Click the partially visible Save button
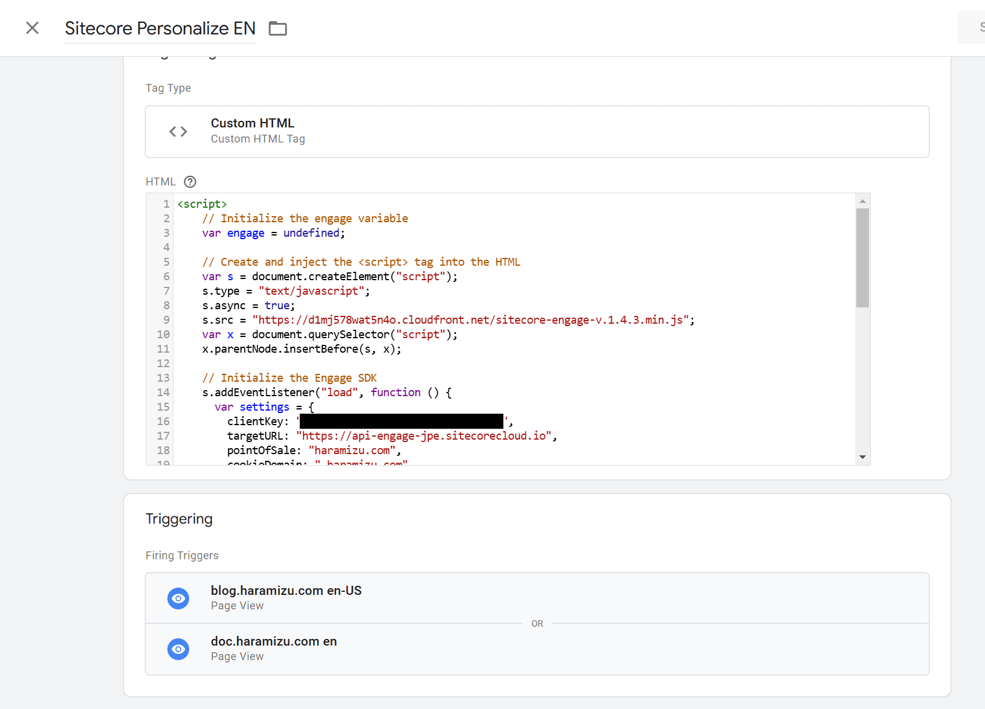Image resolution: width=985 pixels, height=709 pixels. [974, 27]
